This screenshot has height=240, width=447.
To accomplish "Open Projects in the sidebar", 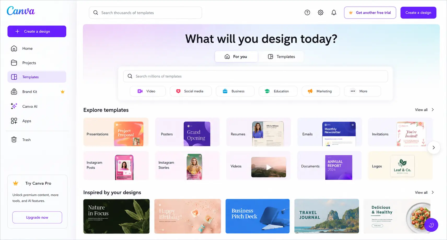I will pyautogui.click(x=37, y=63).
